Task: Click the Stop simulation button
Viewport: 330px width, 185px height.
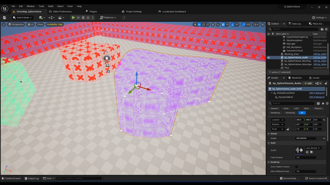Action: [x=83, y=17]
